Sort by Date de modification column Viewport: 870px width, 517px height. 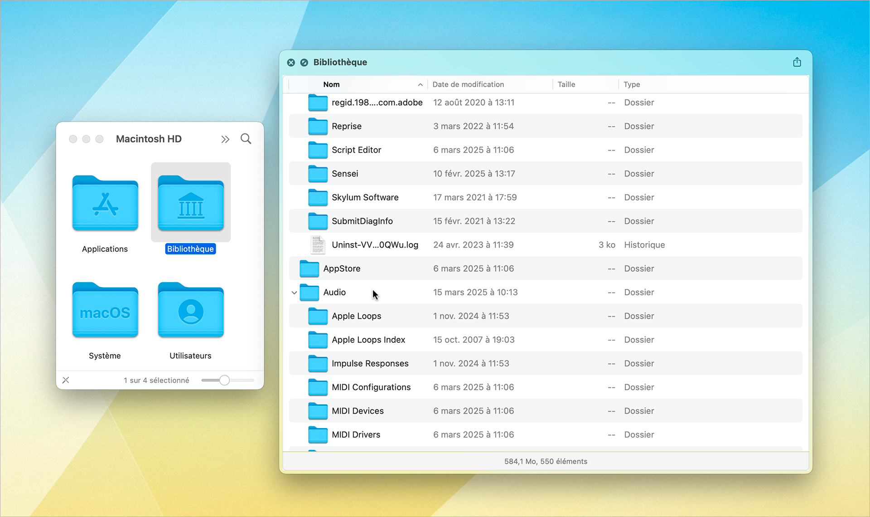point(468,84)
